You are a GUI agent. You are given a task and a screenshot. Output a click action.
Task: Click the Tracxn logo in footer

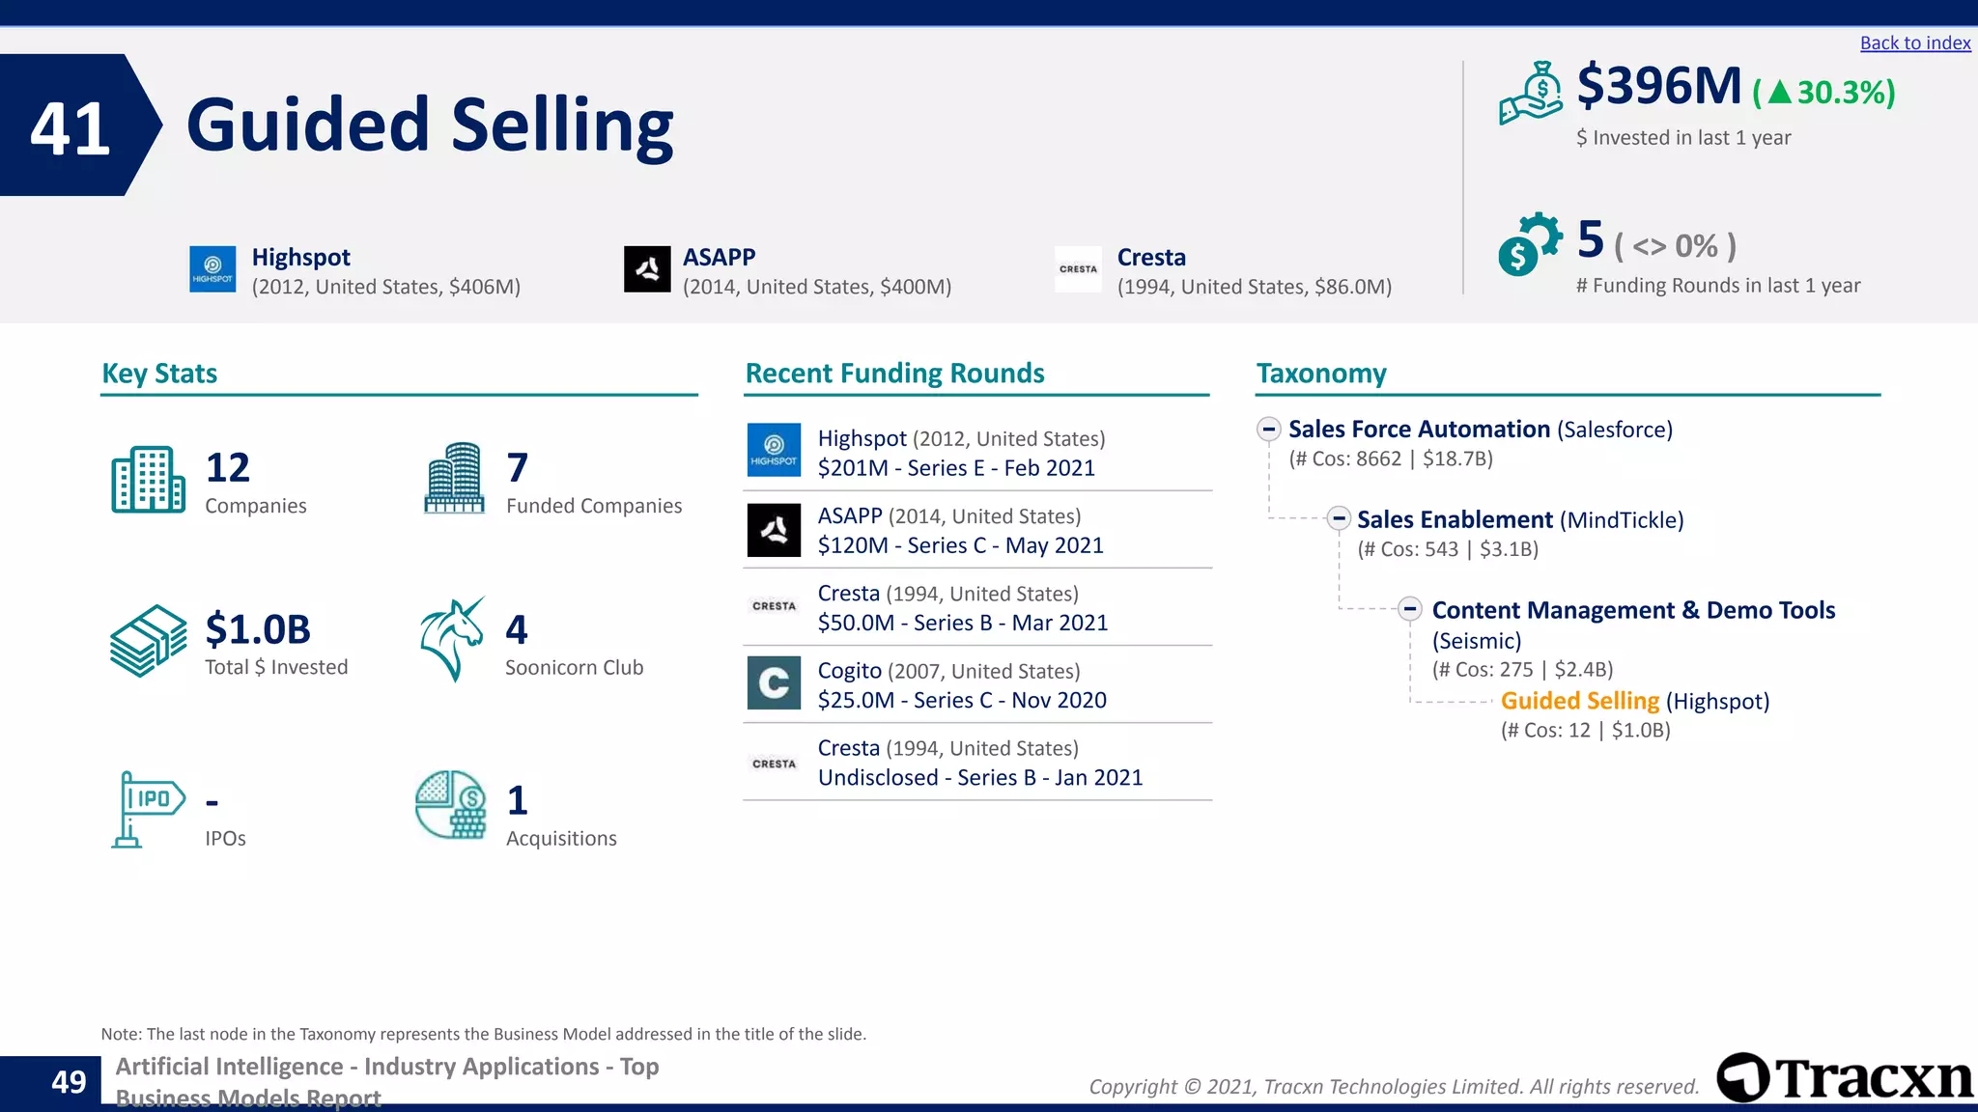tap(1846, 1077)
